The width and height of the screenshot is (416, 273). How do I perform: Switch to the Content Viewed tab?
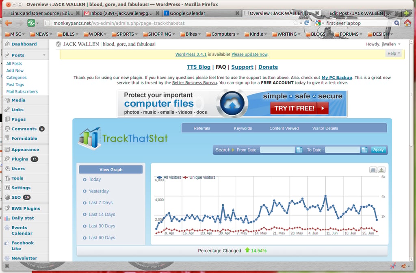(x=284, y=128)
